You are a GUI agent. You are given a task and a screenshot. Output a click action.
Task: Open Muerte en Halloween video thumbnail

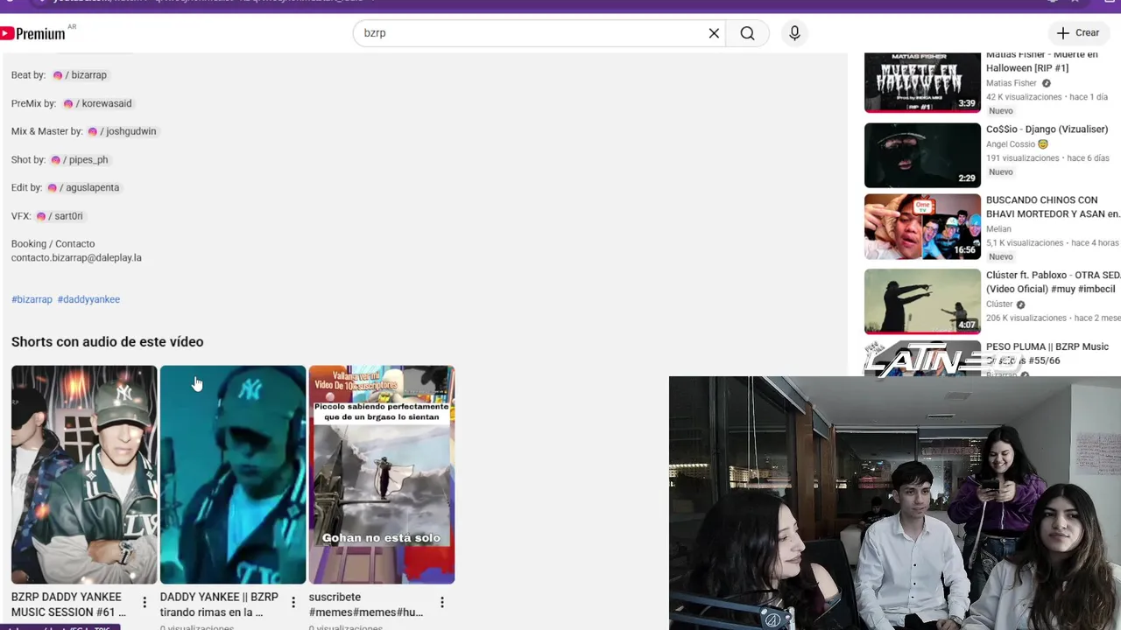click(x=922, y=82)
